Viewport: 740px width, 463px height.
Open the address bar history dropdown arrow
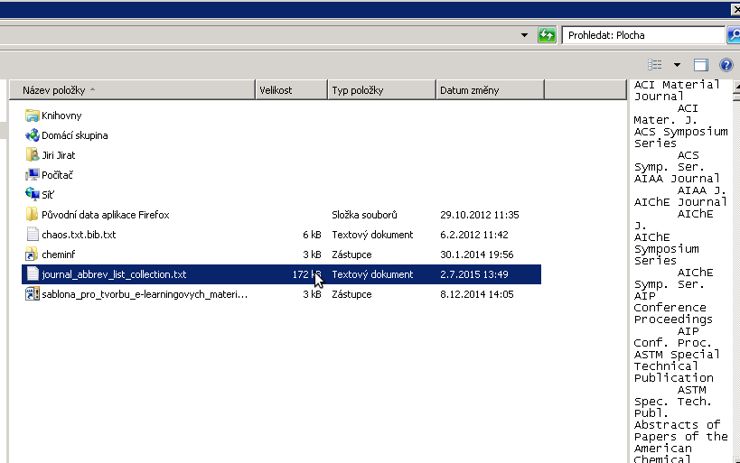pos(524,35)
